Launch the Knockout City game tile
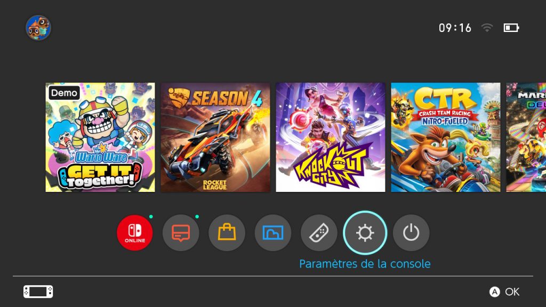546x307 pixels. (x=331, y=137)
